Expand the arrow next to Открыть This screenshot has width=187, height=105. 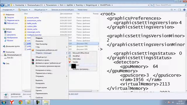point(30,10)
